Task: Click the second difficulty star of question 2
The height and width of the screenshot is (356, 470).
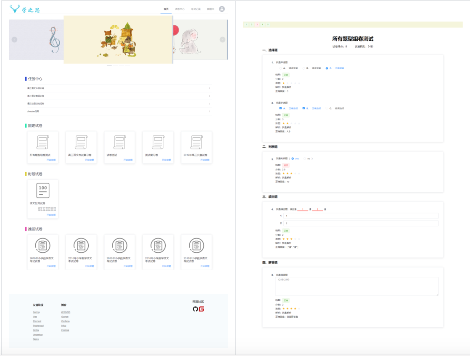Action: pyautogui.click(x=288, y=123)
